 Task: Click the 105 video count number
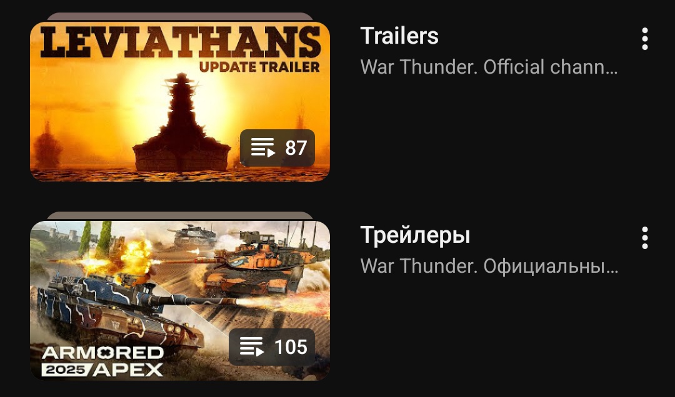click(x=291, y=346)
